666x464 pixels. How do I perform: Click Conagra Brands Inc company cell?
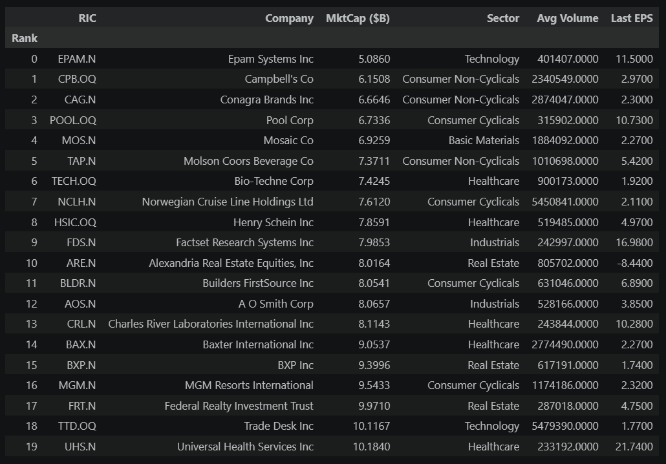pyautogui.click(x=267, y=100)
